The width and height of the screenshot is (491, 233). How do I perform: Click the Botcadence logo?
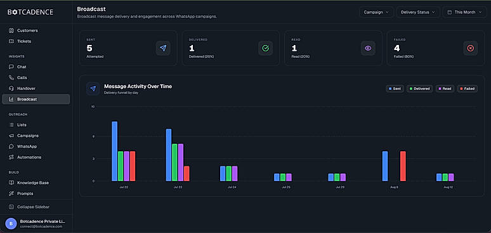point(30,12)
